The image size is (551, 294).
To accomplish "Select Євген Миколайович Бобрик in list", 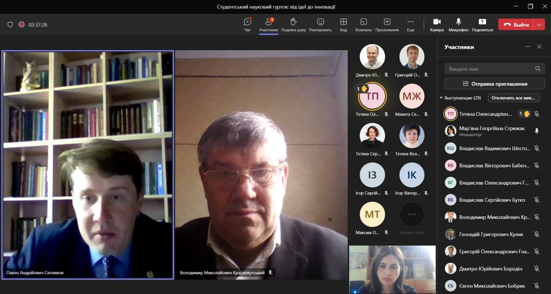I will click(x=492, y=286).
